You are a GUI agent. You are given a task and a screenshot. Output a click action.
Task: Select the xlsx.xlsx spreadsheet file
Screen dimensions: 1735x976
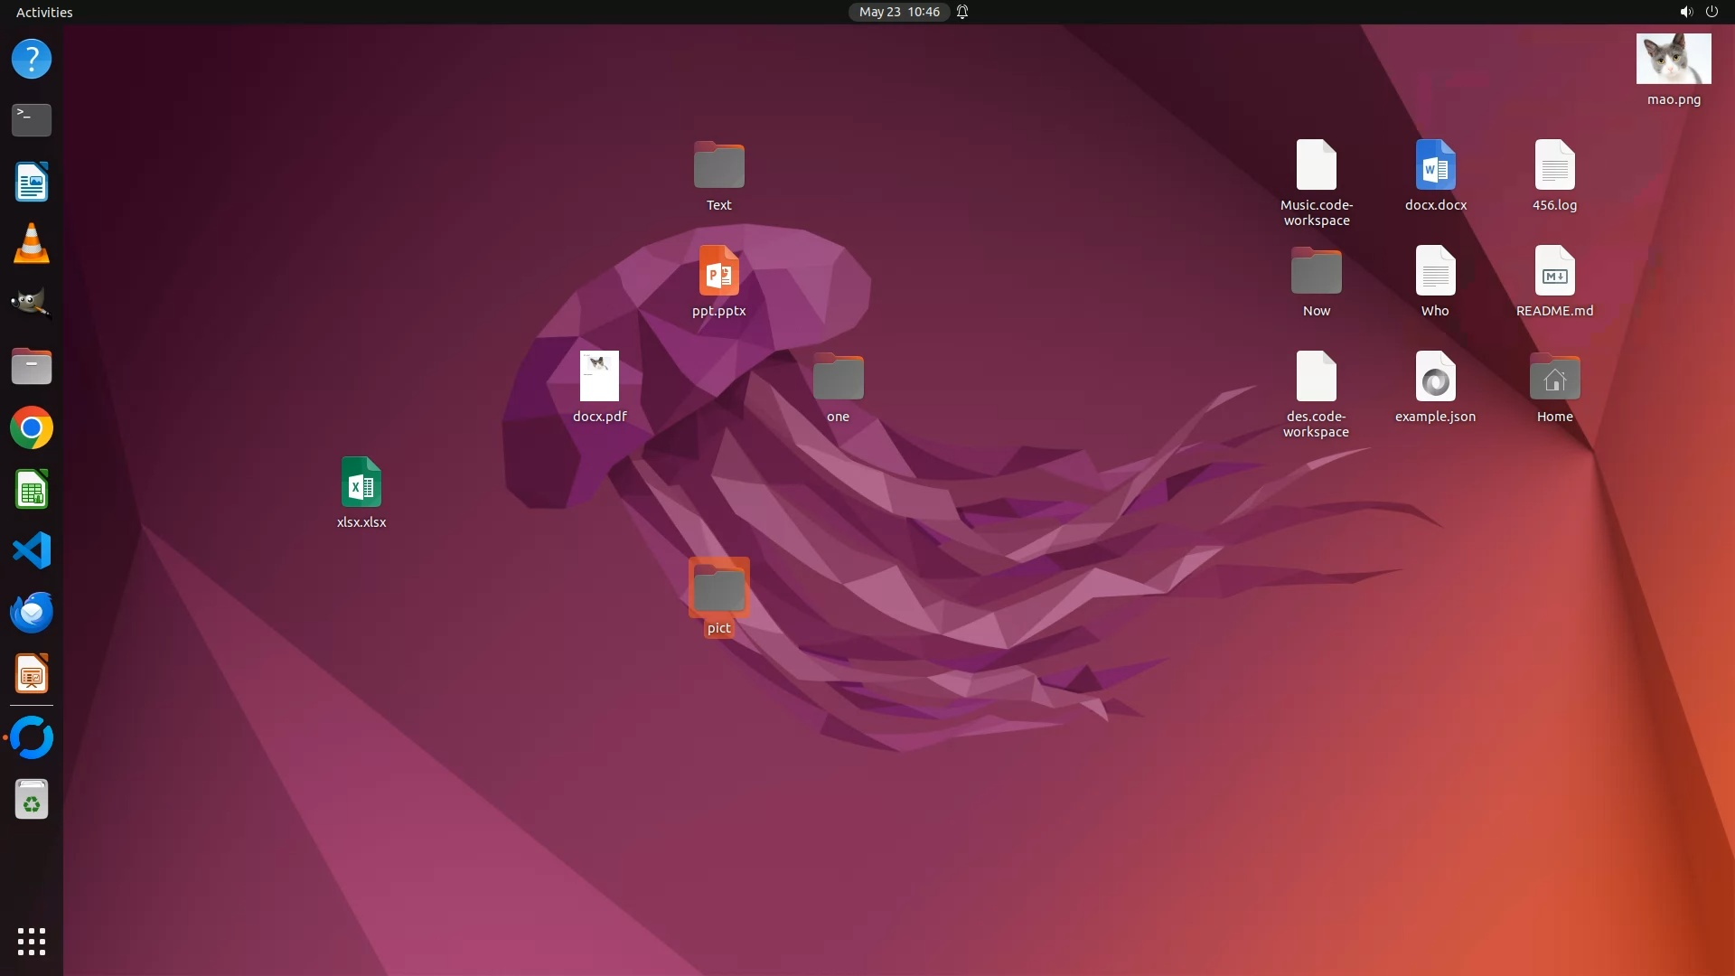361,483
